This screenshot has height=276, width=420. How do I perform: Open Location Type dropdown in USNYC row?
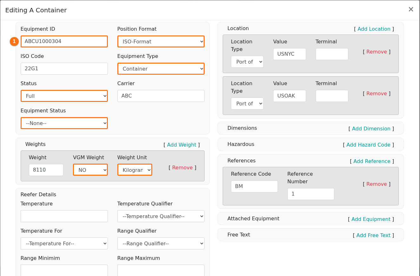coord(247,62)
